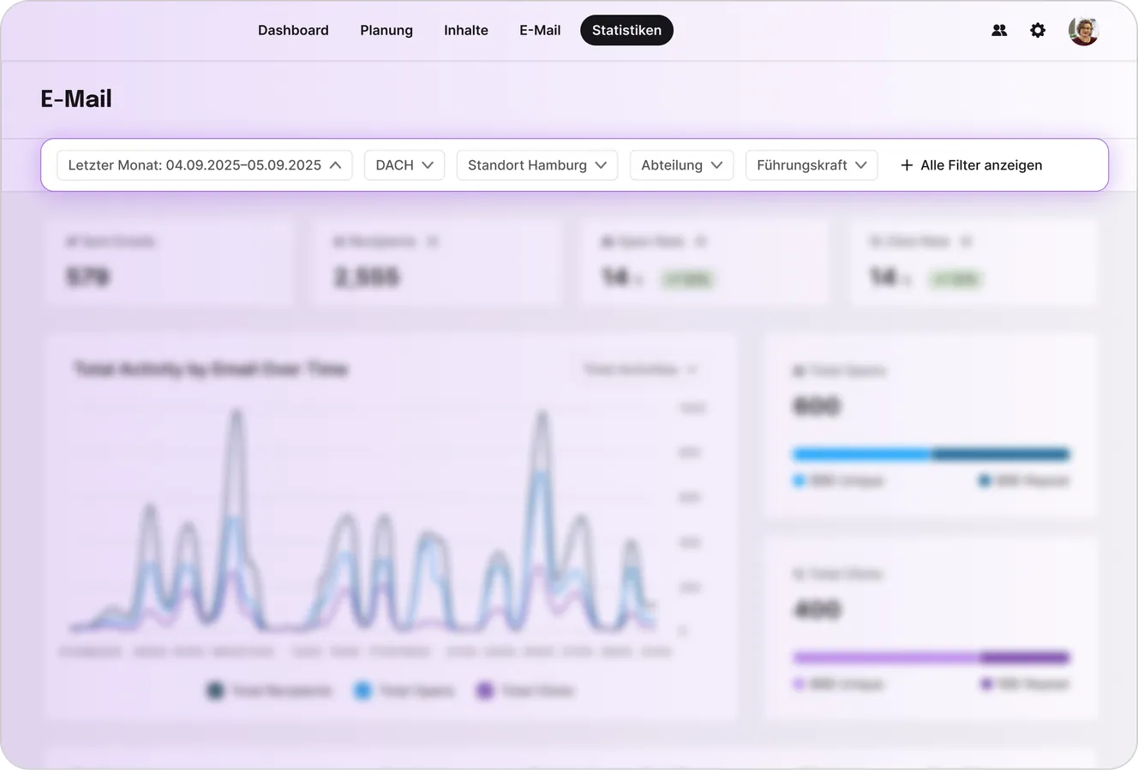This screenshot has height=770, width=1138.
Task: Open the Inhalte tab
Action: click(x=466, y=30)
